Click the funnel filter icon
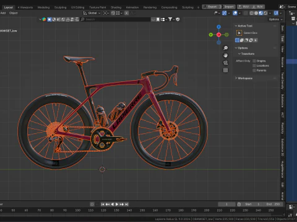This screenshot has height=222, width=297. (x=170, y=19)
